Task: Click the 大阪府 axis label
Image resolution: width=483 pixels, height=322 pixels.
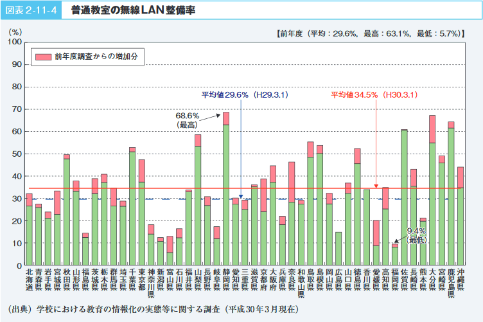Action: [x=273, y=280]
